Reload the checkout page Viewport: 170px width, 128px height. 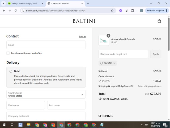click(x=16, y=11)
